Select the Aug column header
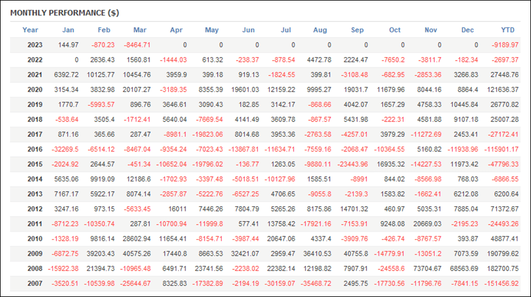 (320, 30)
